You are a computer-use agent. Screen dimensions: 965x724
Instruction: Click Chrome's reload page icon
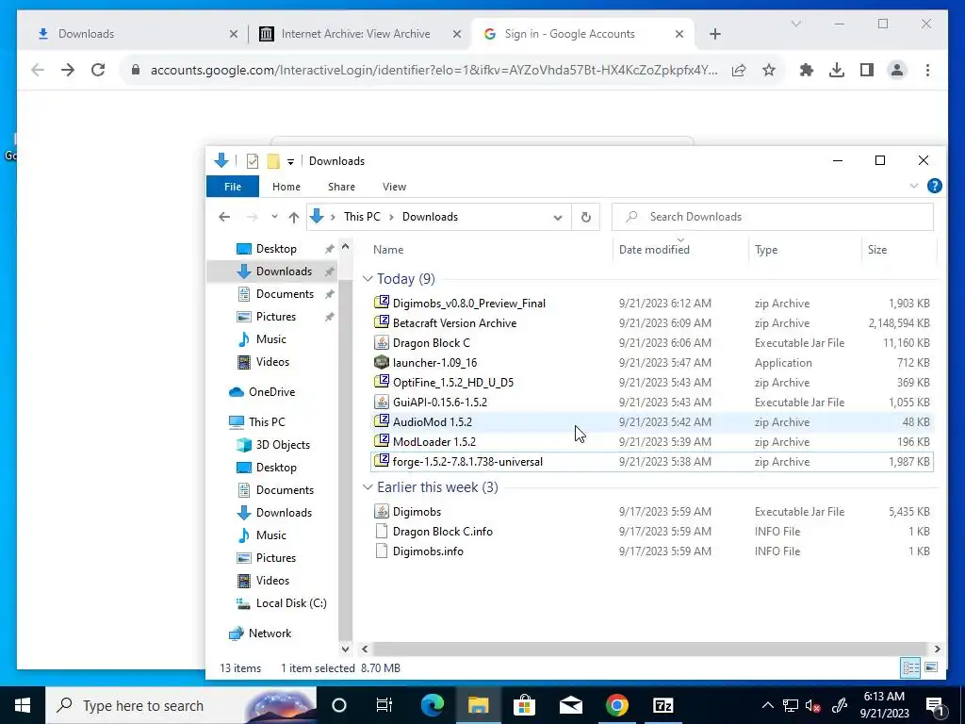point(98,70)
